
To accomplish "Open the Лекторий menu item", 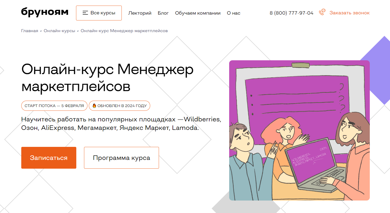I will click(x=140, y=13).
